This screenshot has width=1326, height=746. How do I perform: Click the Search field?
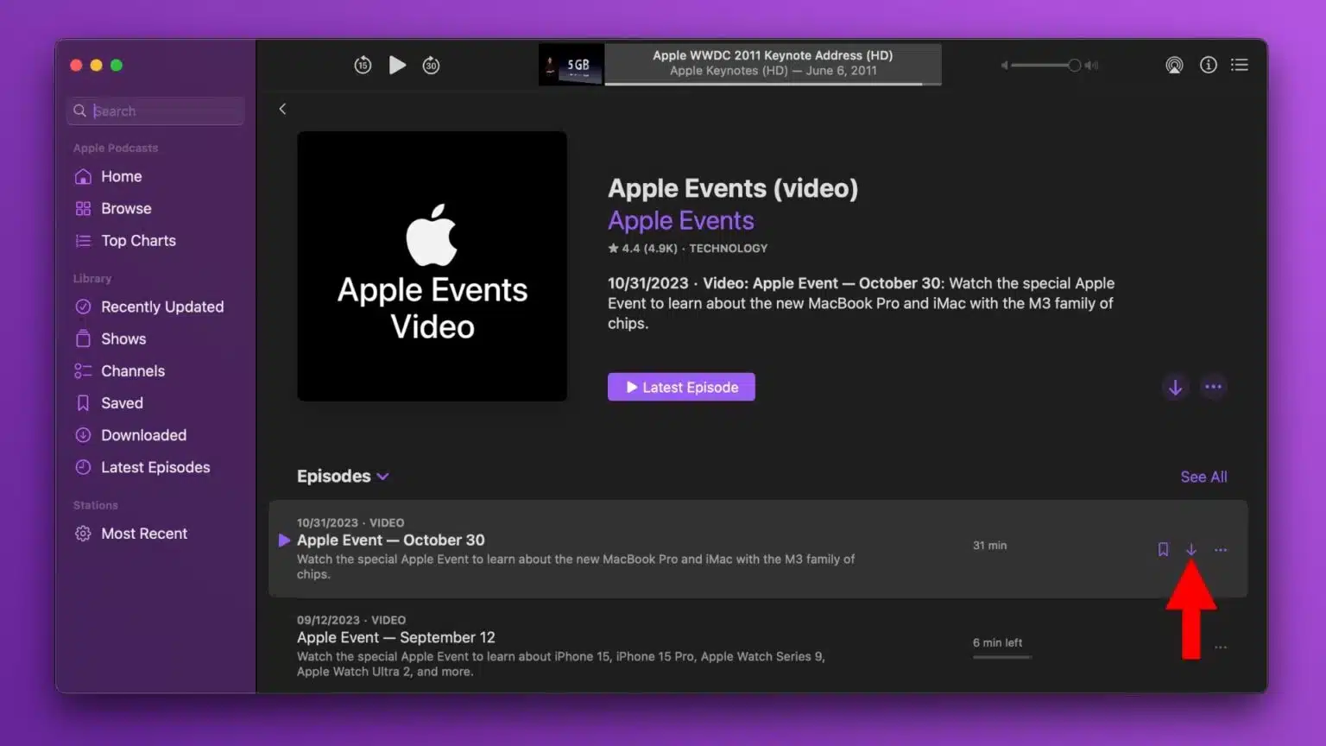pyautogui.click(x=155, y=111)
